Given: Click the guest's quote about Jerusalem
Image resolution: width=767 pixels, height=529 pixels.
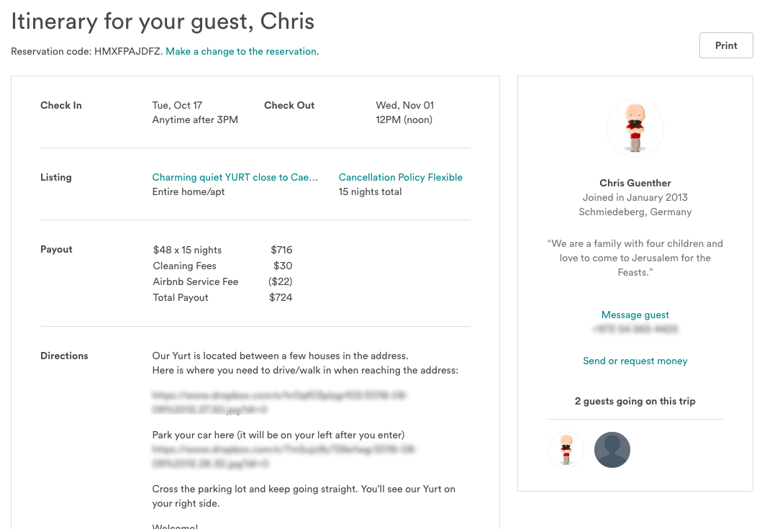Looking at the screenshot, I should (635, 258).
